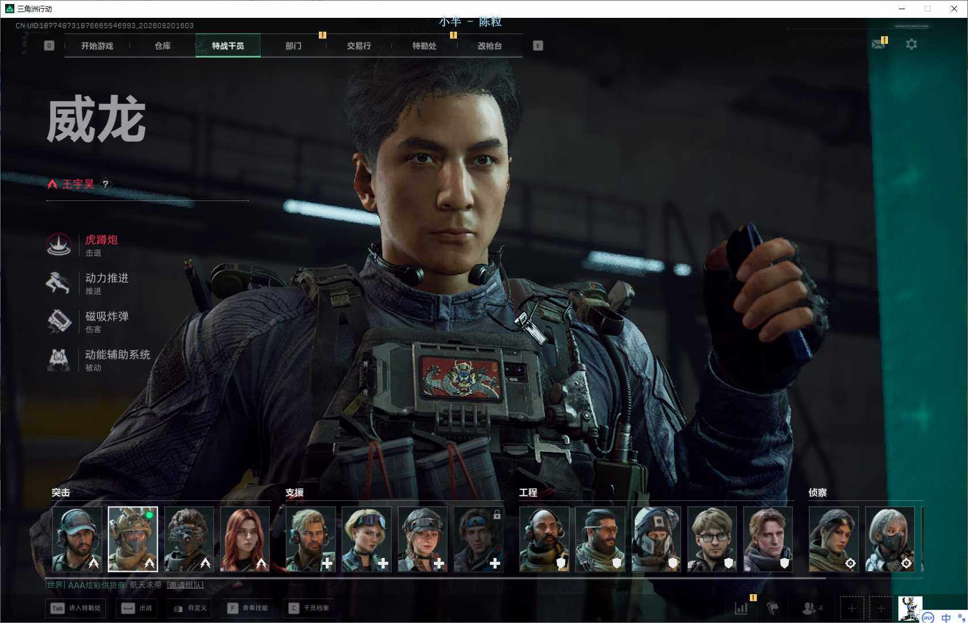Toggle the 中 Chinese input mode indicator
The height and width of the screenshot is (623, 968).
pos(946,618)
